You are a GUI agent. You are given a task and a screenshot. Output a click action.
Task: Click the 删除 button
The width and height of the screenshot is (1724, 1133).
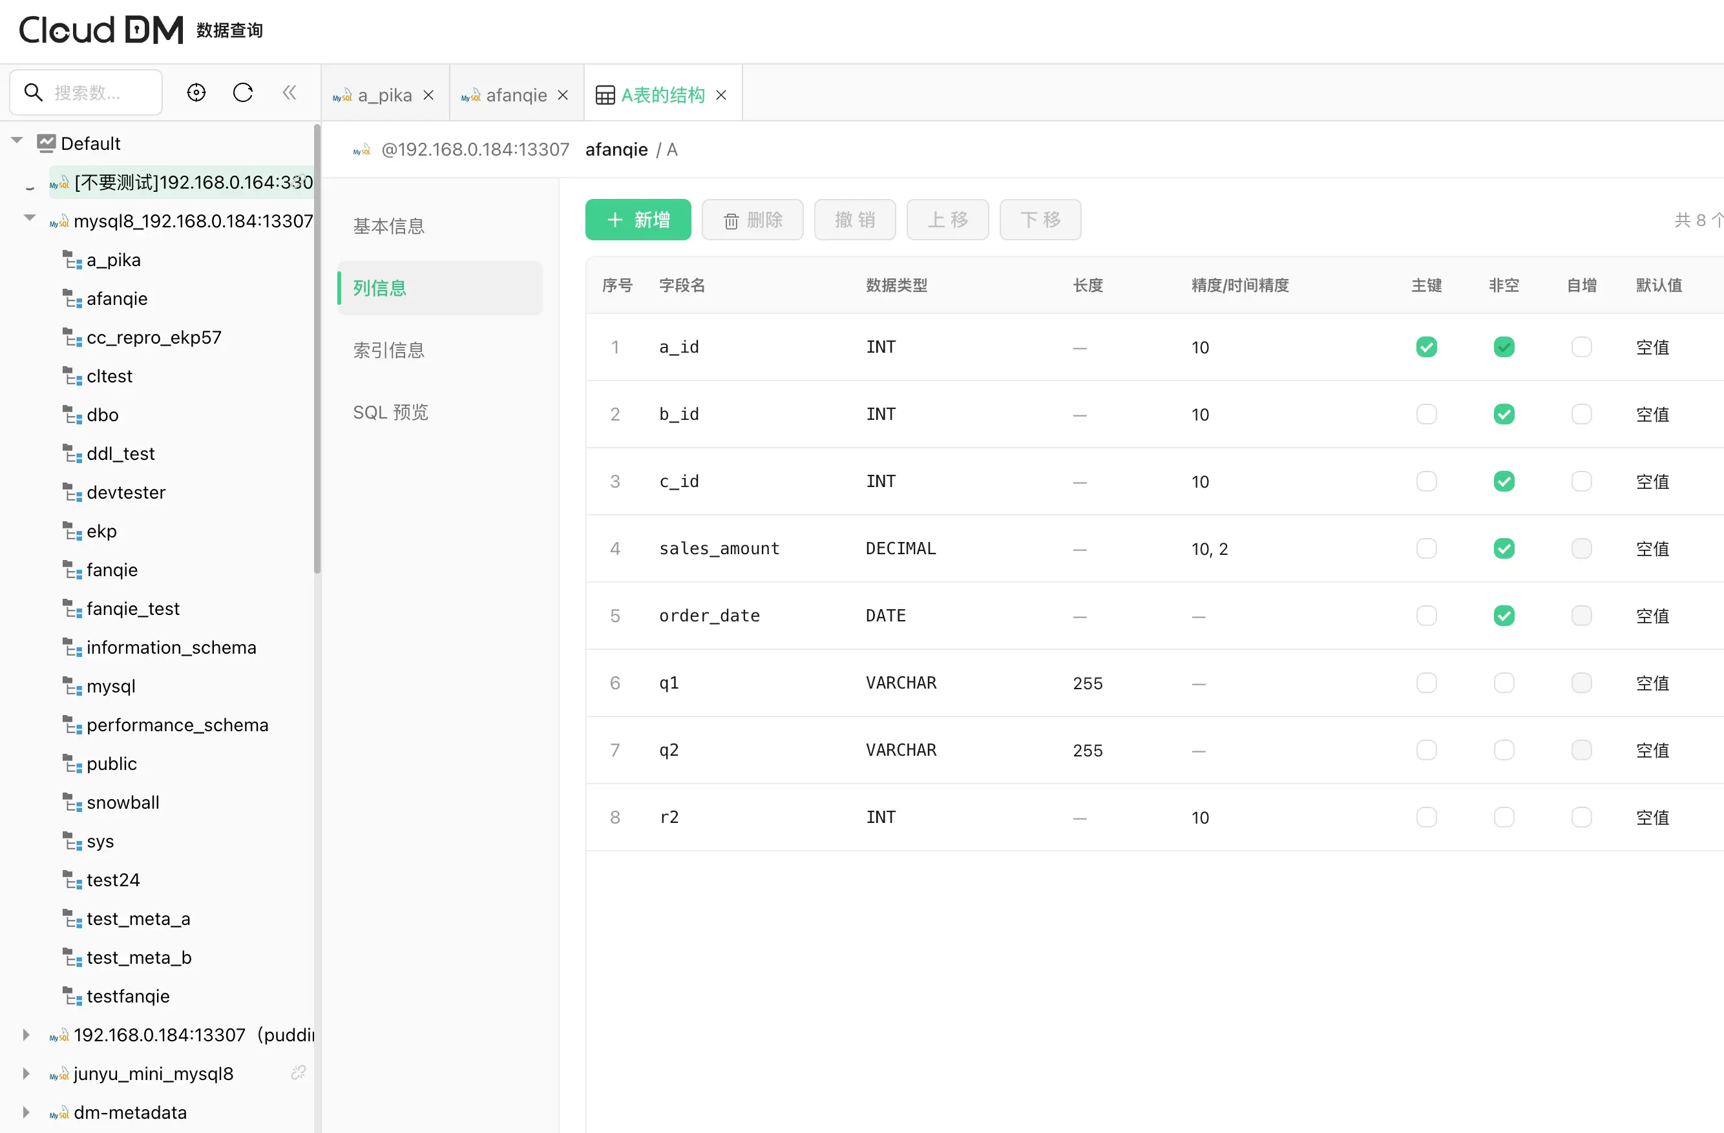tap(752, 220)
